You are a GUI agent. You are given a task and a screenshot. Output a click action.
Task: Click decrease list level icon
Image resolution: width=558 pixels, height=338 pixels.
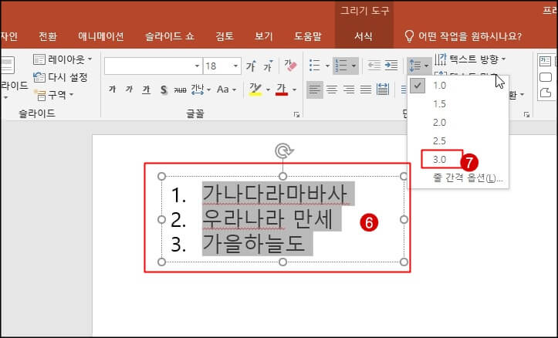pyautogui.click(x=374, y=65)
